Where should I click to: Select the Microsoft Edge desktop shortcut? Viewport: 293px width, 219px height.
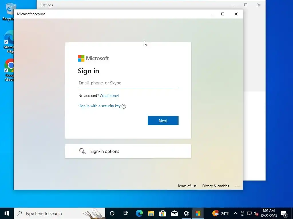click(9, 42)
